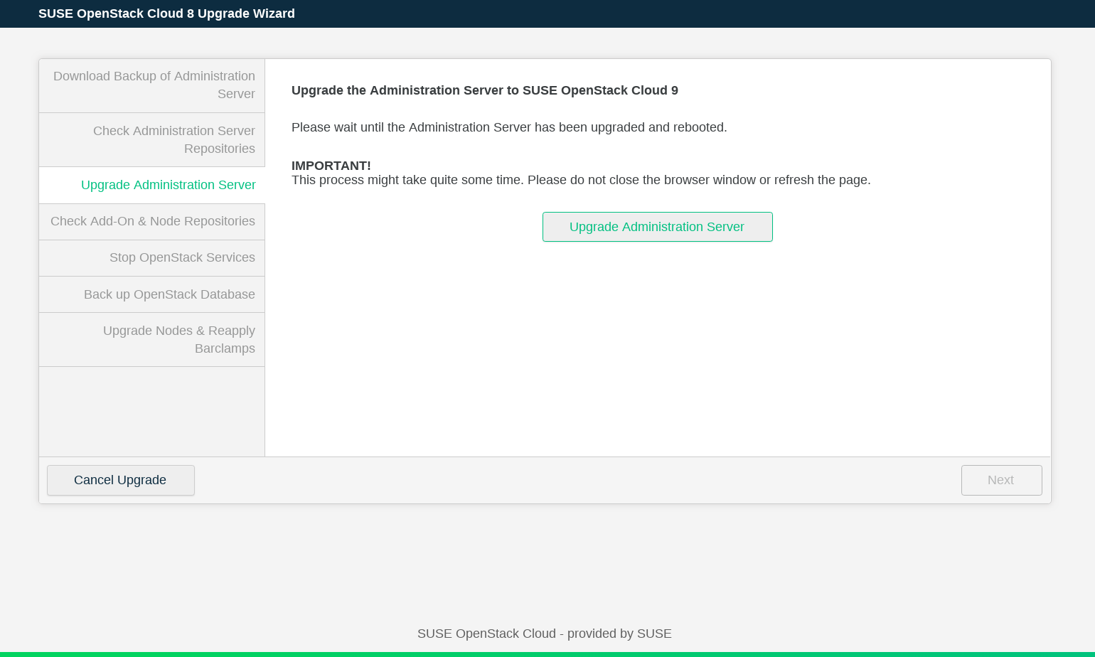Click the SUSE OpenStack Cloud 8 Upgrade Wizard title

coord(166,14)
